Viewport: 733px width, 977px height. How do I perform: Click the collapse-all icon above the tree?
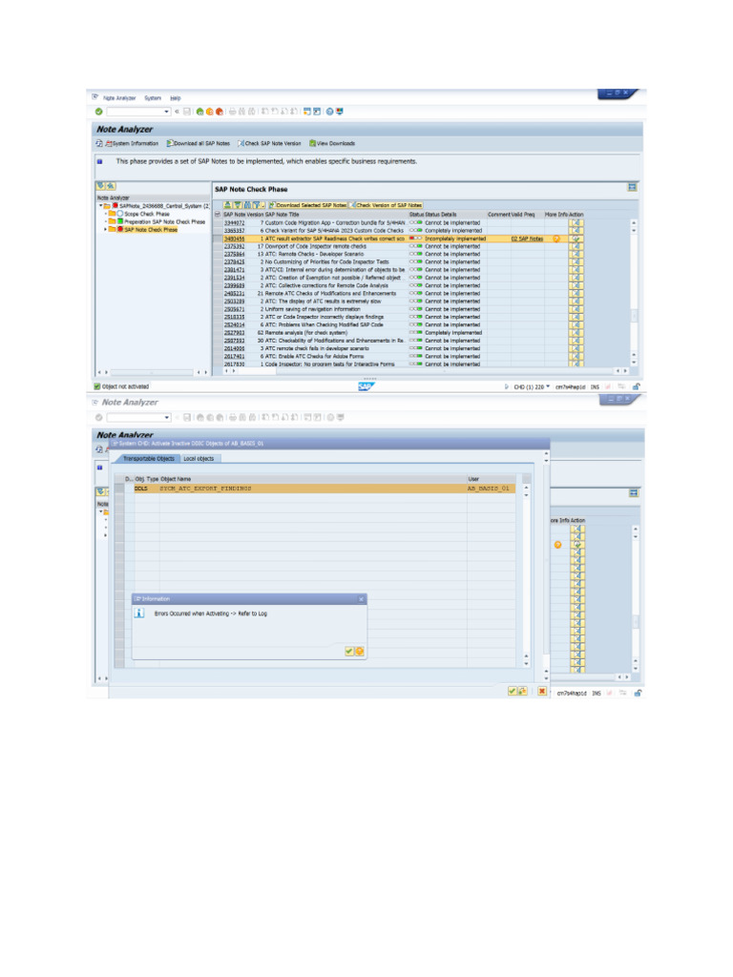(111, 186)
